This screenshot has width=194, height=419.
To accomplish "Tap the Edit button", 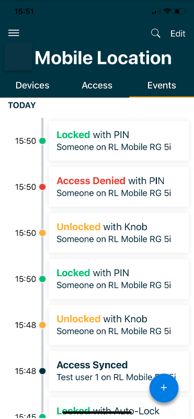I will (178, 33).
